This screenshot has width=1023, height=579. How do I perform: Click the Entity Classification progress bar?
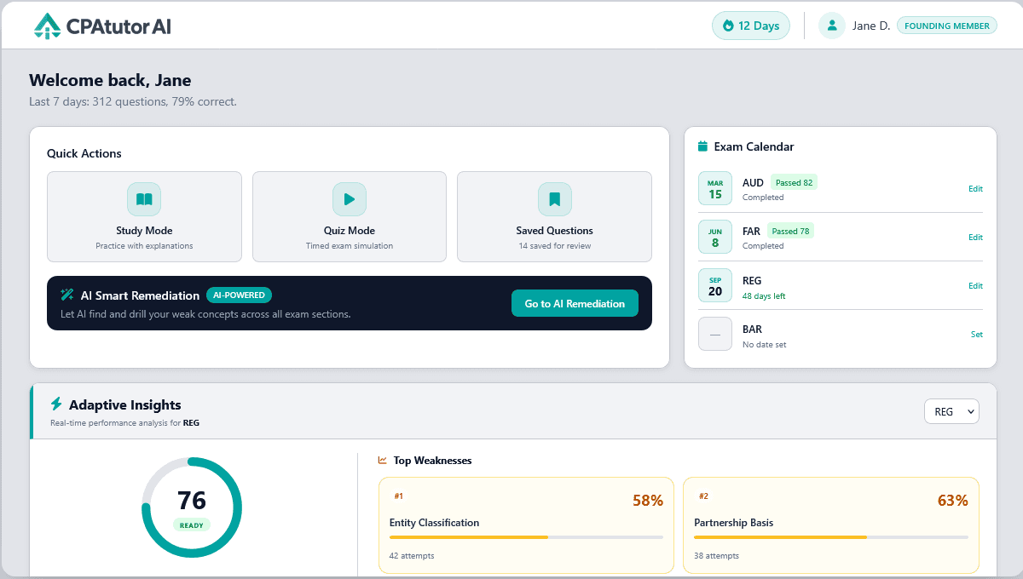[x=526, y=537]
